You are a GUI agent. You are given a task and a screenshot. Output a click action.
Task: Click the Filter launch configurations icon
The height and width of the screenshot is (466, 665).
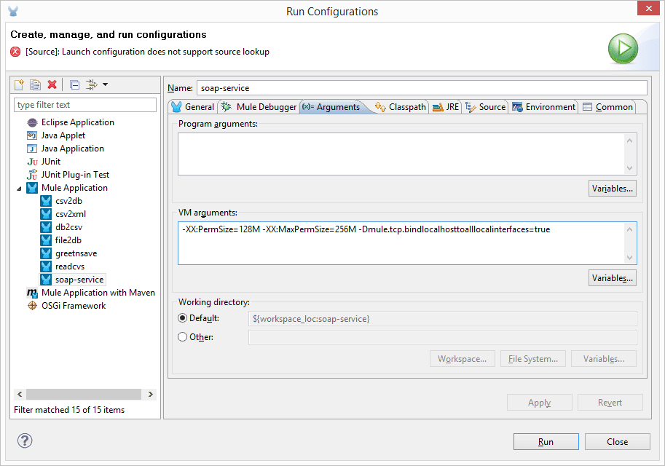click(x=92, y=84)
